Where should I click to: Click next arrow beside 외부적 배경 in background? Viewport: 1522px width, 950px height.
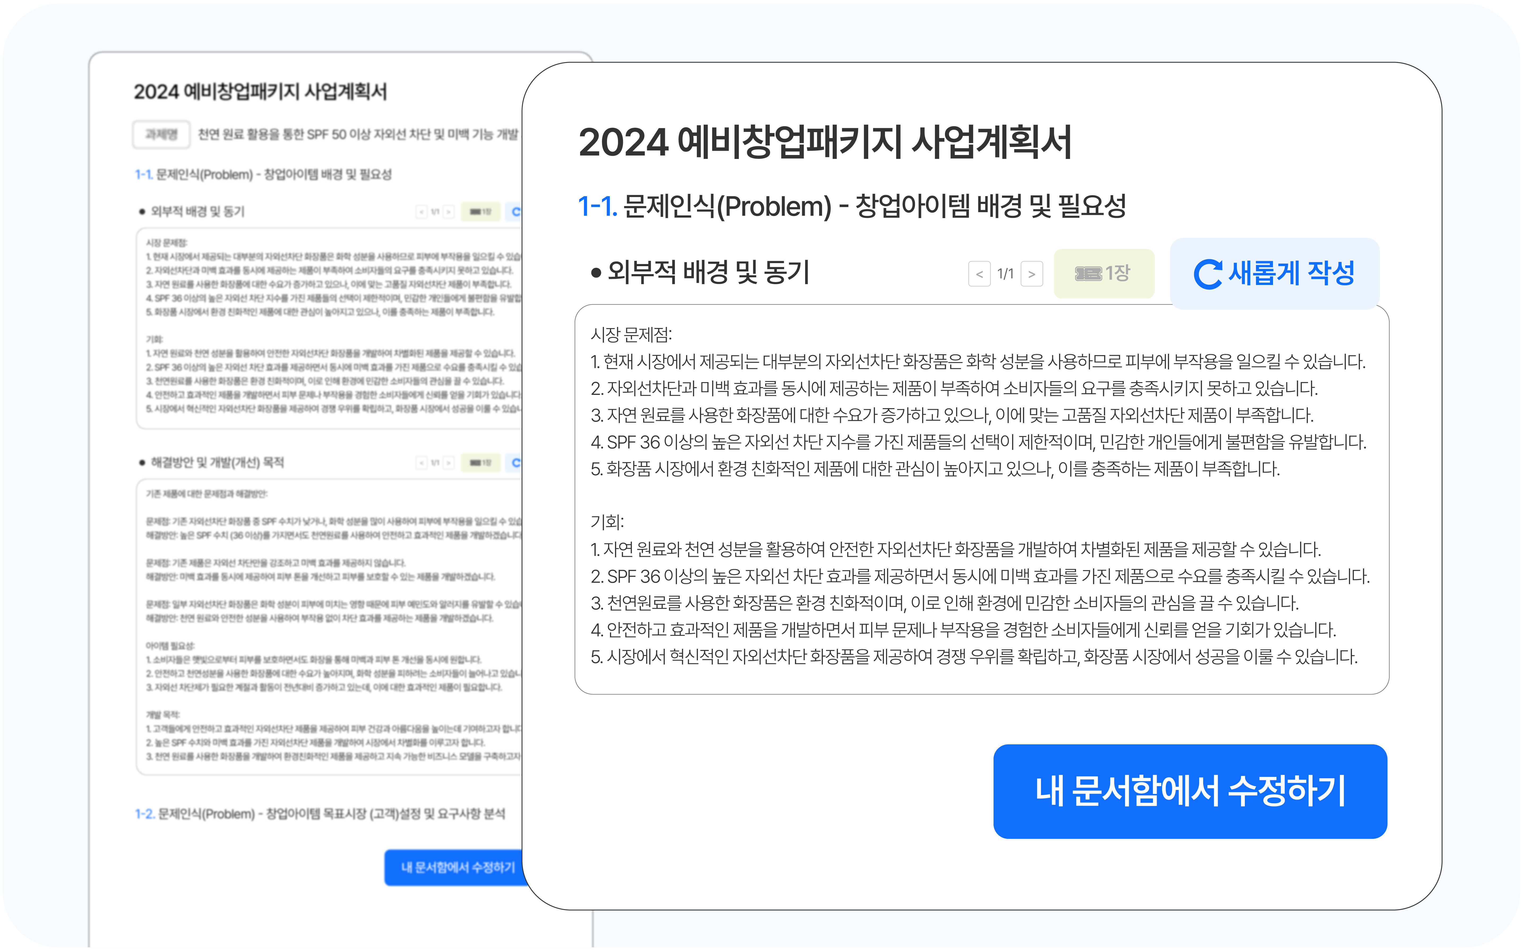pyautogui.click(x=448, y=212)
